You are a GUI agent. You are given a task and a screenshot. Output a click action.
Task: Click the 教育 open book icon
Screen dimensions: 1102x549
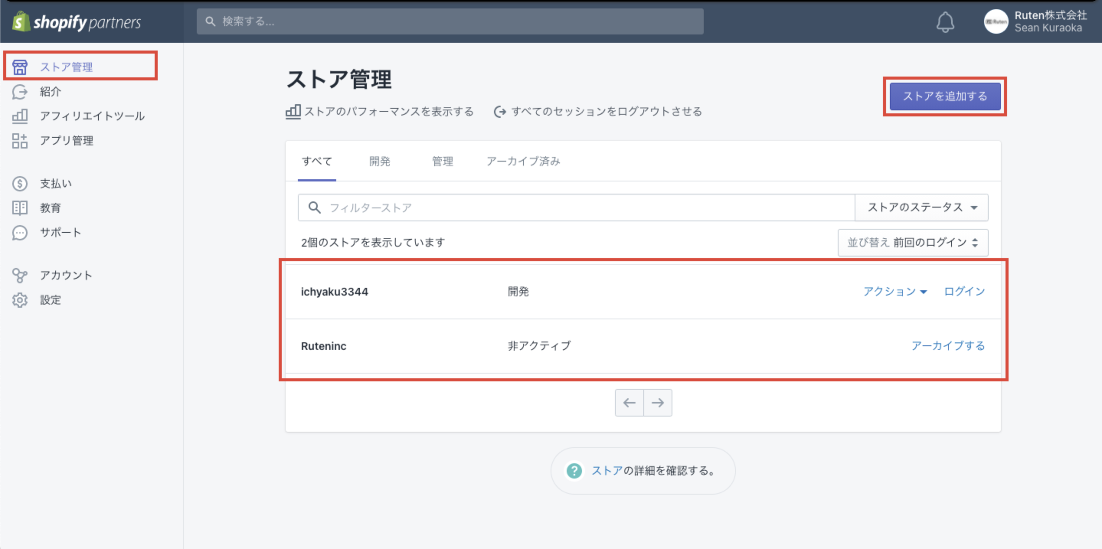(x=20, y=208)
